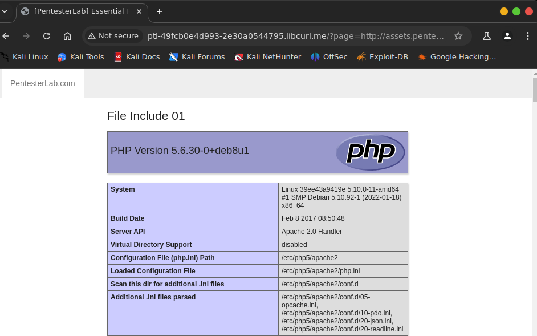Click the forward navigation arrow
Viewport: 537px width, 336px height.
click(x=26, y=36)
